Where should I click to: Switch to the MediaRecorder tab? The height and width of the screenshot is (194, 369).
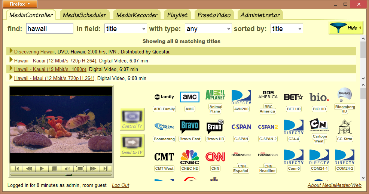137,15
